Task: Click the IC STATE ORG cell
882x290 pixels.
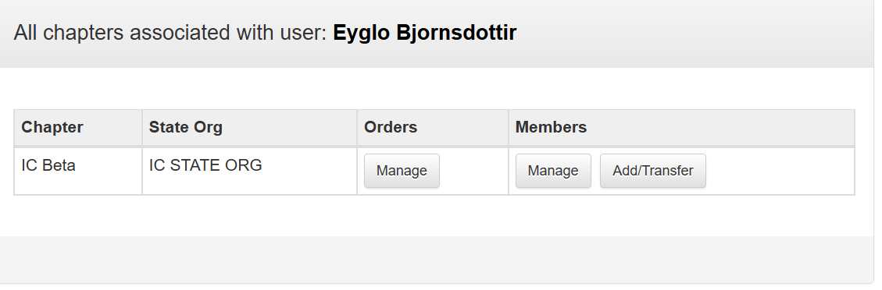Action: tap(249, 171)
